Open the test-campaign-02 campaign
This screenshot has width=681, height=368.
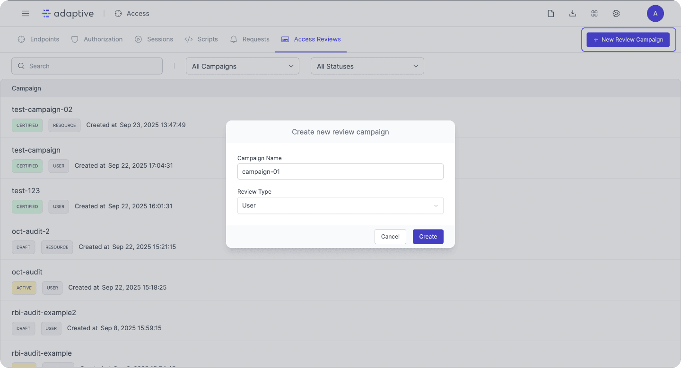click(42, 110)
